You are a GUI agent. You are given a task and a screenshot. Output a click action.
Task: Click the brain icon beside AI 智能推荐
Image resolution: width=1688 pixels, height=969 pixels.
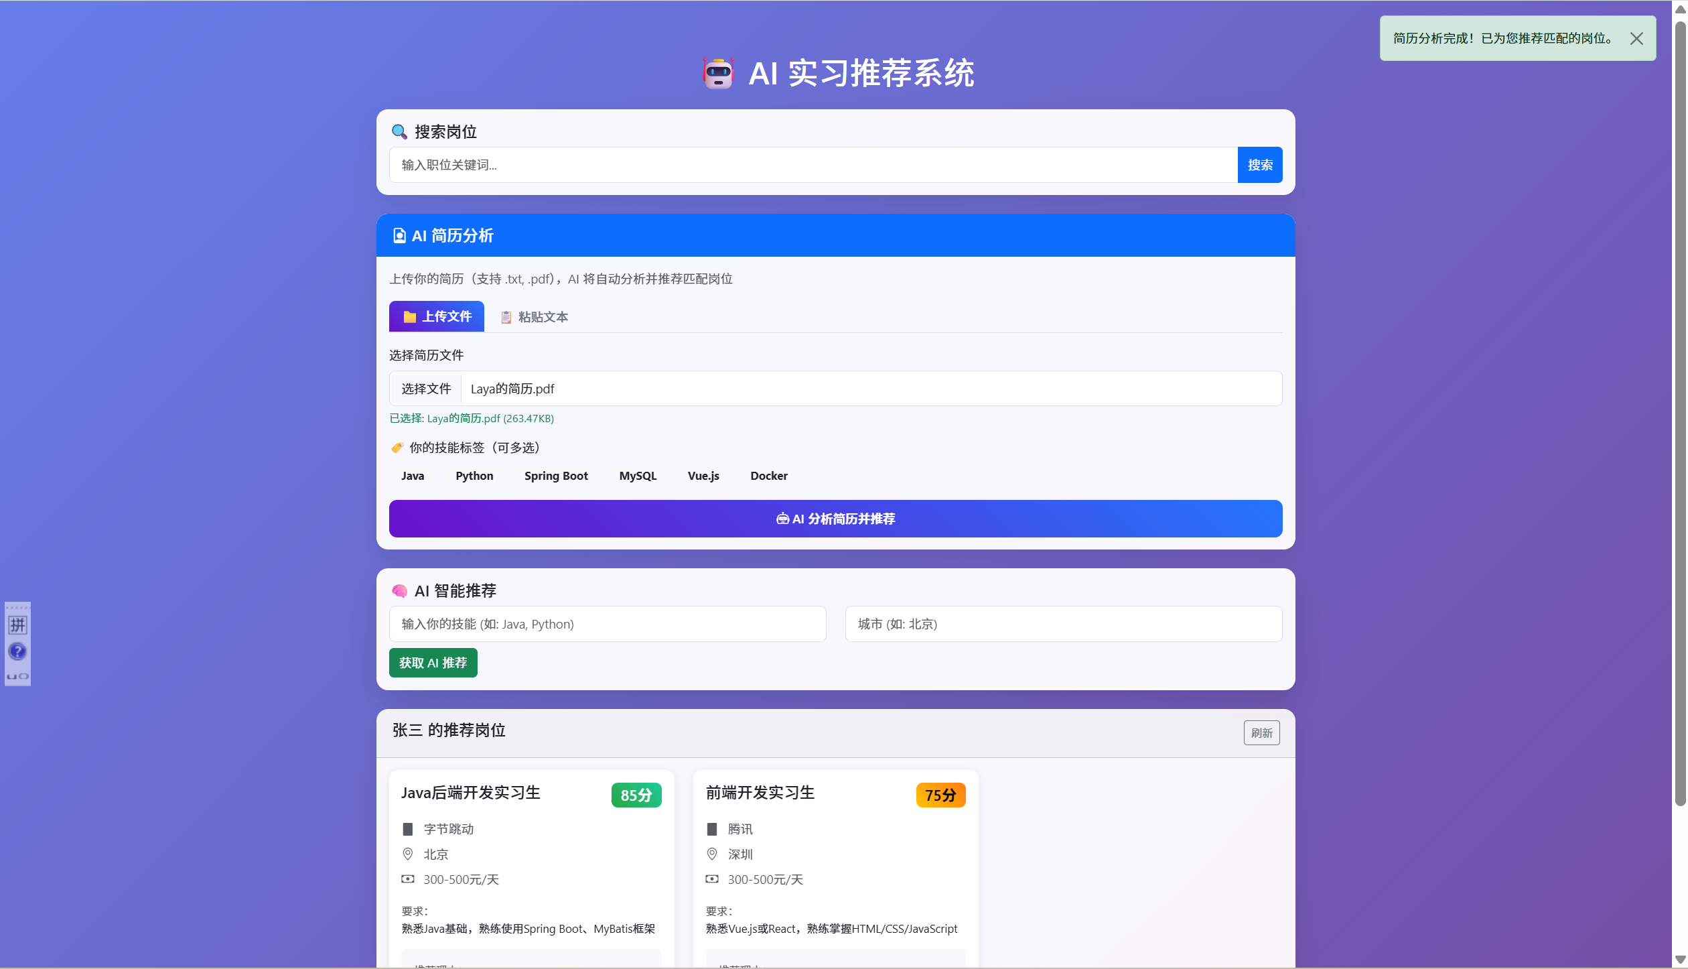click(399, 591)
